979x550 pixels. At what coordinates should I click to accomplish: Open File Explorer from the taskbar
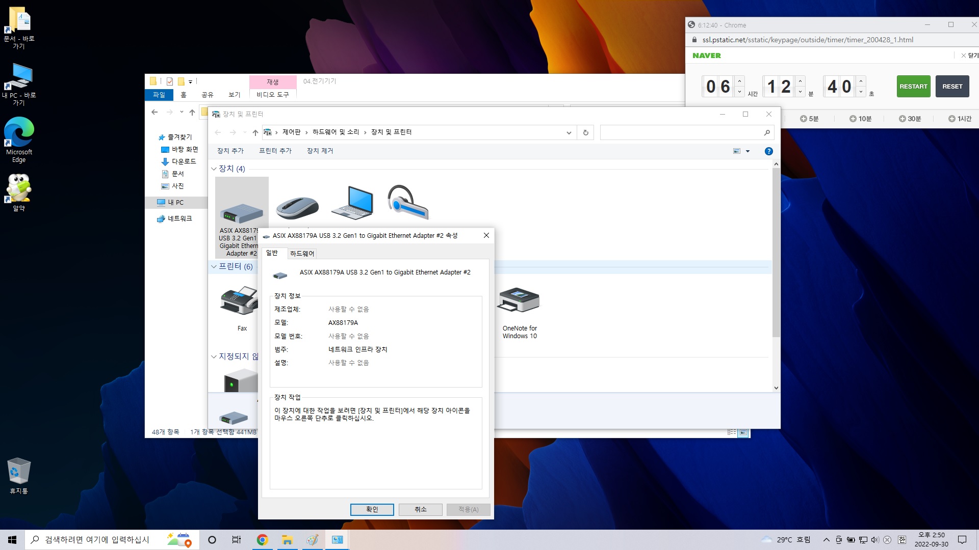[287, 540]
